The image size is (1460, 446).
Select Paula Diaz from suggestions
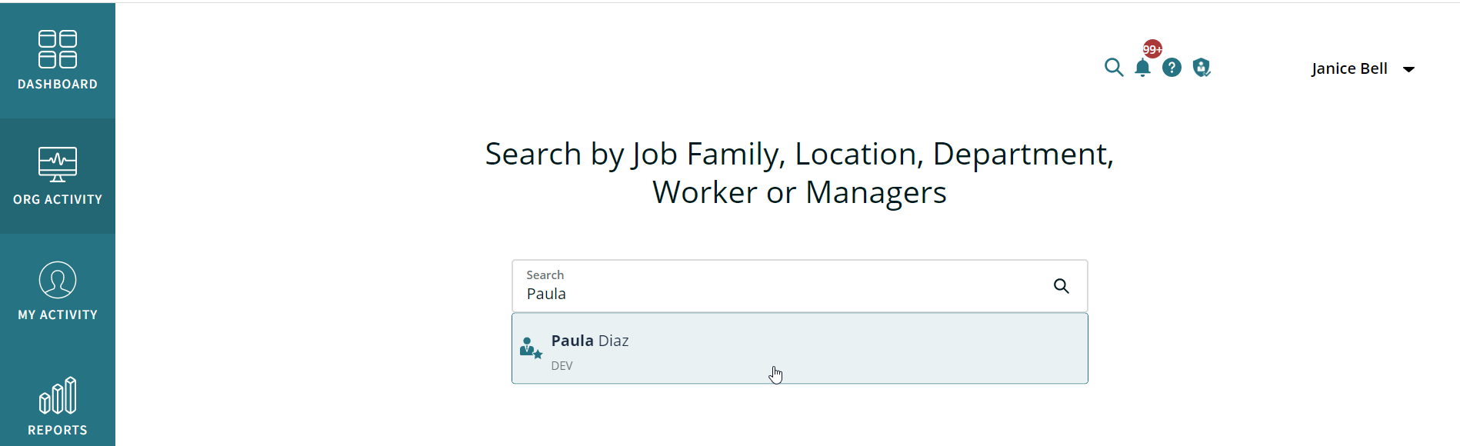(800, 348)
